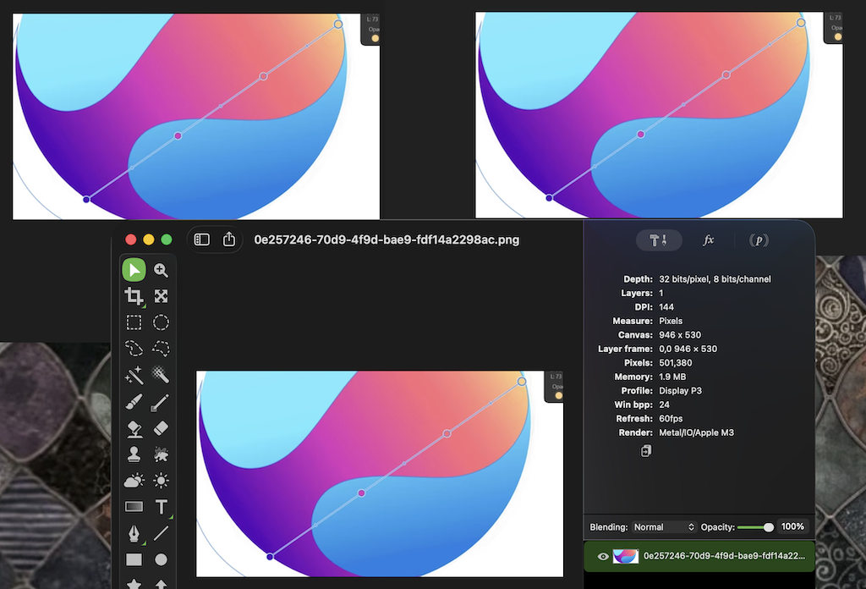
Task: Select the Zoom magnifier tool
Action: [161, 270]
